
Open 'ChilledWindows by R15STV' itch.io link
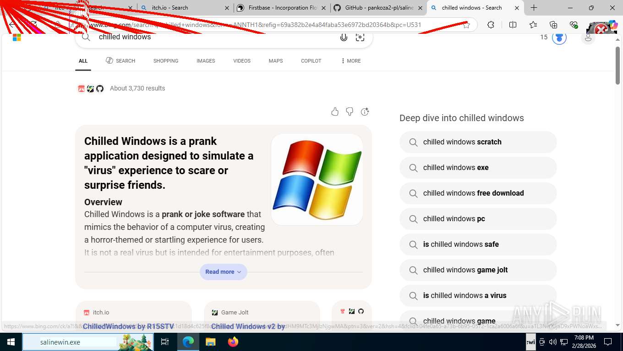128,326
